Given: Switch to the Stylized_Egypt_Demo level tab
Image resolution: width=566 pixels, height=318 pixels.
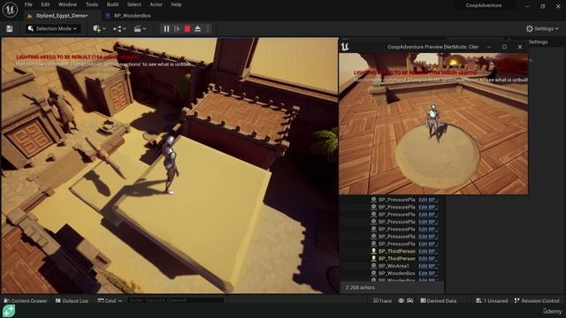Looking at the screenshot, I should pos(62,16).
